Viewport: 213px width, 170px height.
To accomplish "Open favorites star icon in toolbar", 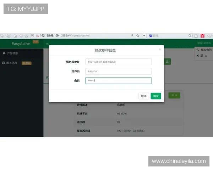I will (26, 36).
